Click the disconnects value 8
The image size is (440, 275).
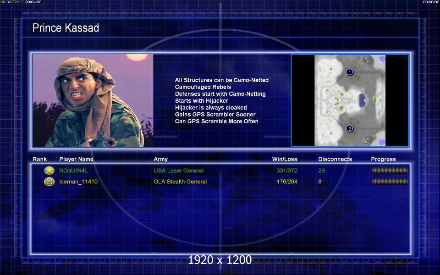319,181
